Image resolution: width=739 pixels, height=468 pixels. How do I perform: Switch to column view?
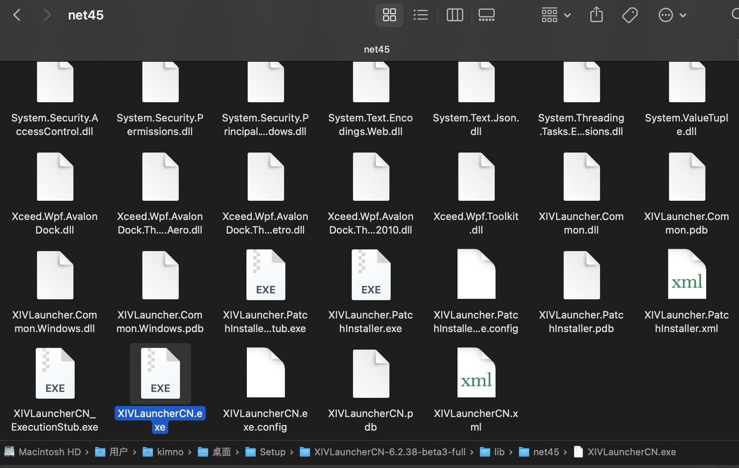454,15
